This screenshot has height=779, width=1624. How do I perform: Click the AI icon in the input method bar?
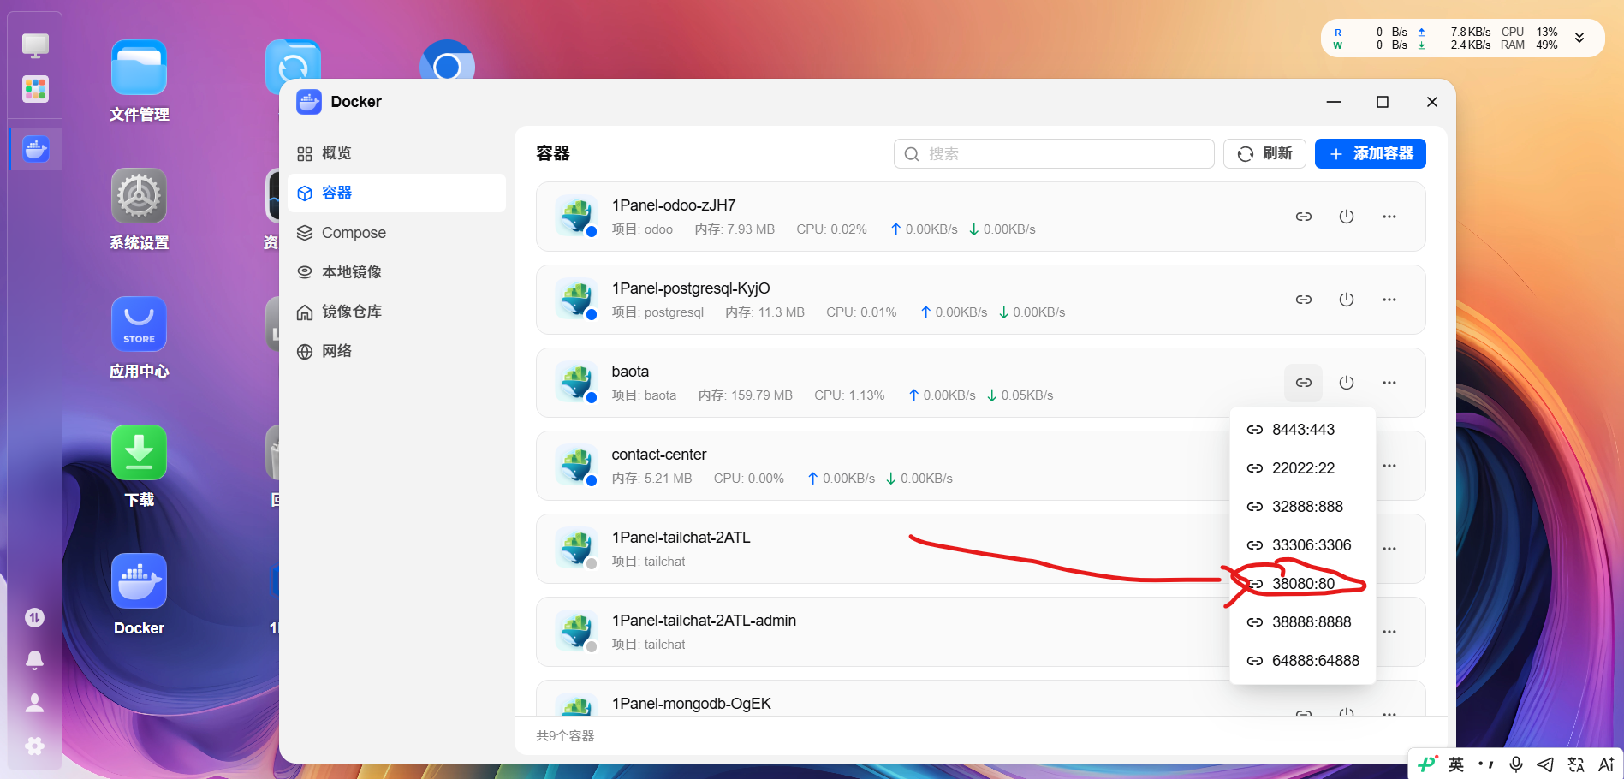tap(1606, 764)
